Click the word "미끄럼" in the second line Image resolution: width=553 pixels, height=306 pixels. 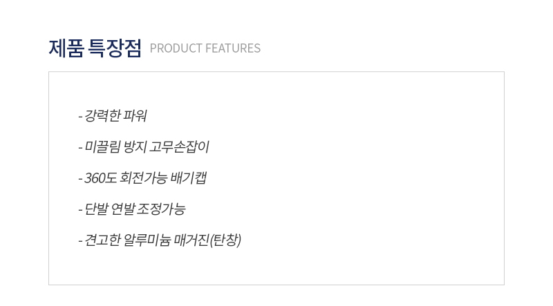102,146
